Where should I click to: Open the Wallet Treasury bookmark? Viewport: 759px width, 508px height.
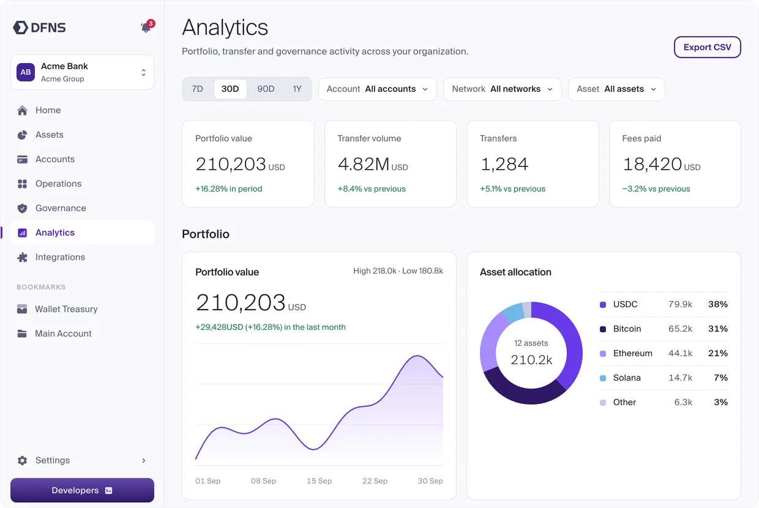pyautogui.click(x=82, y=309)
